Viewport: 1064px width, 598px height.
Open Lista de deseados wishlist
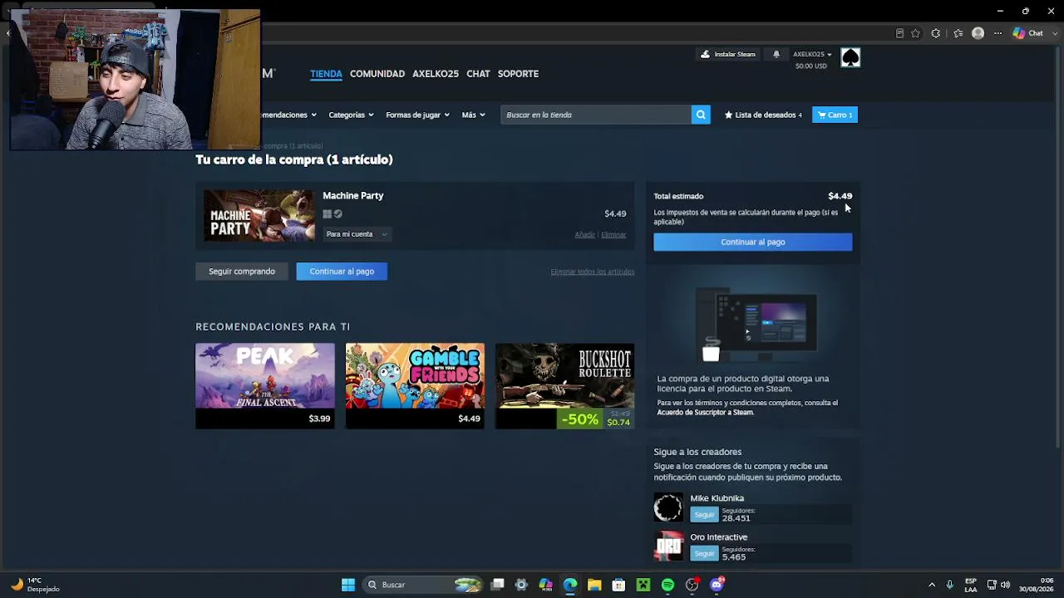click(x=763, y=115)
